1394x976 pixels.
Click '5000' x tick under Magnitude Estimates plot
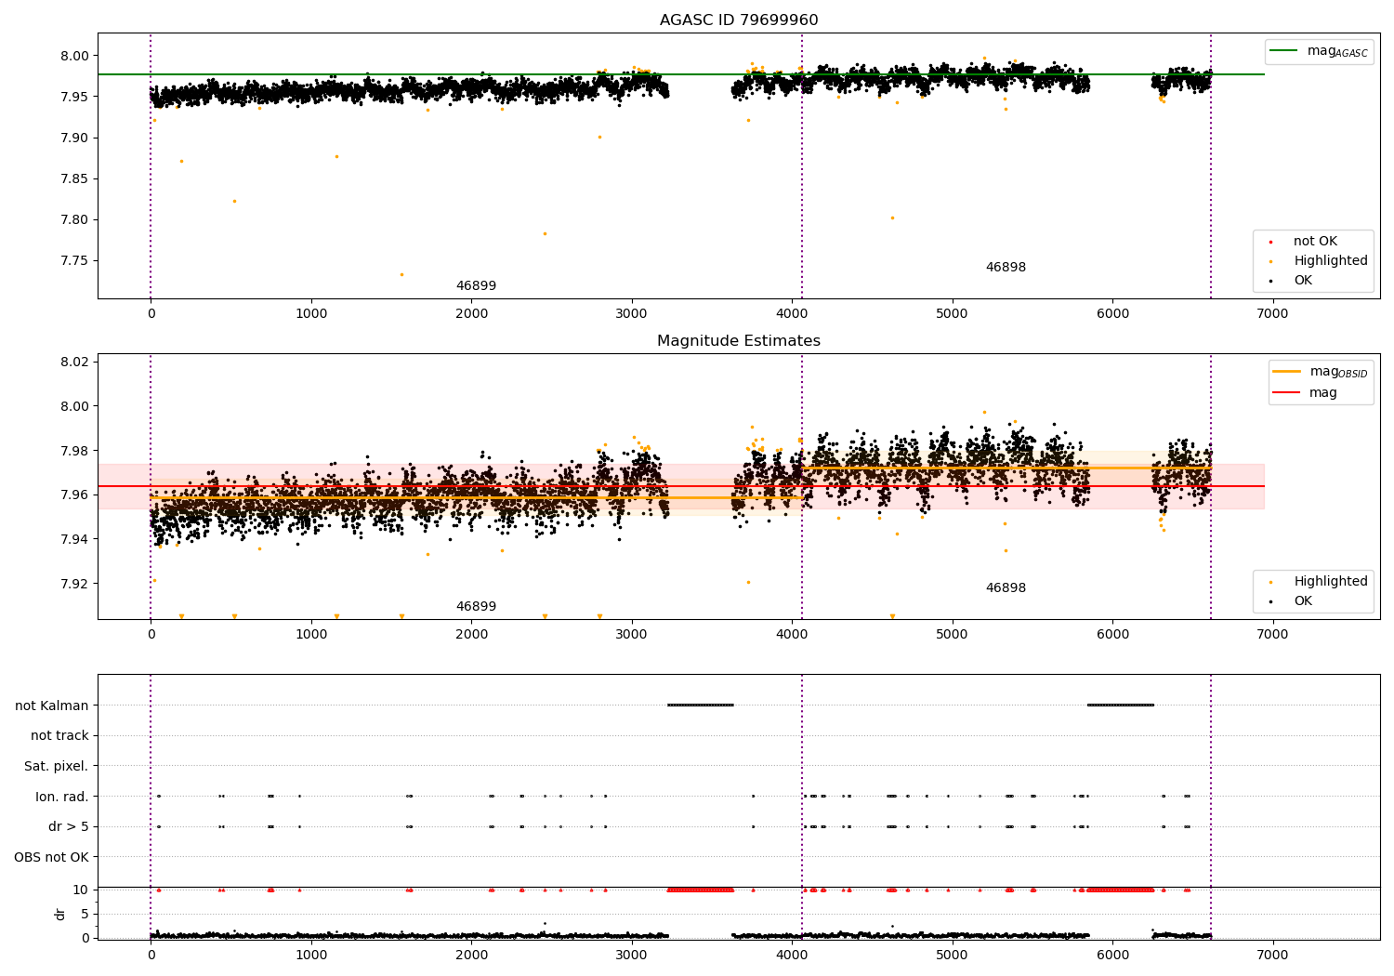pos(952,635)
